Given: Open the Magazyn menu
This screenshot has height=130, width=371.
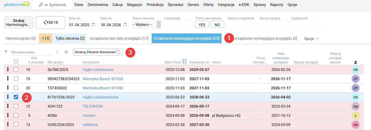Looking at the screenshot, I should (135, 5).
